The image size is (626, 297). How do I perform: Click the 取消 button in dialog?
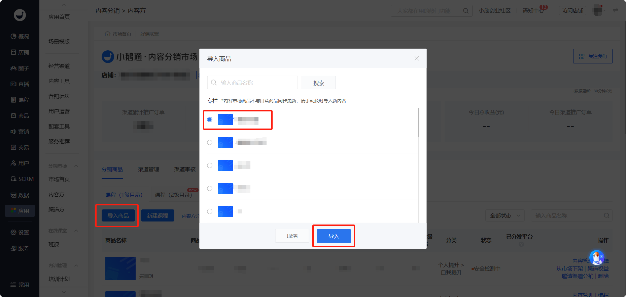292,236
